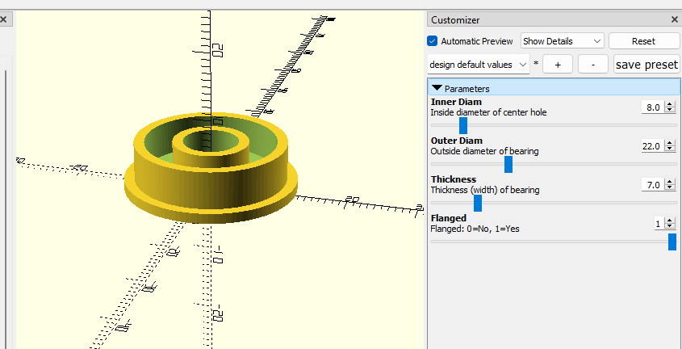This screenshot has height=349, width=682.
Task: Click the Inner Diam value field
Action: coord(653,107)
